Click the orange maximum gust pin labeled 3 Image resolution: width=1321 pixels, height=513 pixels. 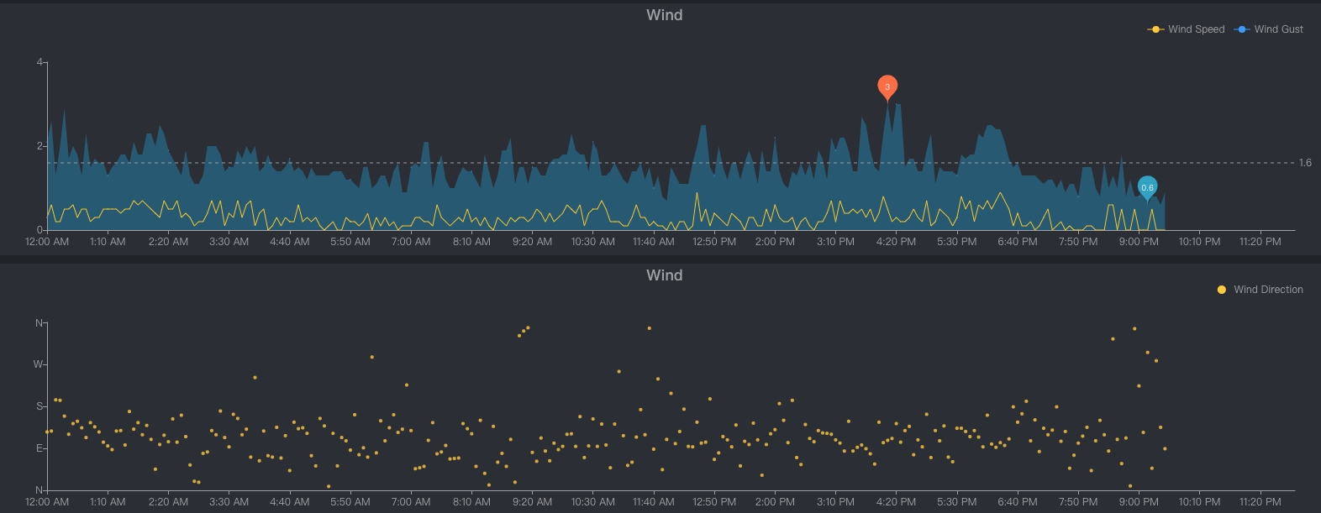point(887,86)
